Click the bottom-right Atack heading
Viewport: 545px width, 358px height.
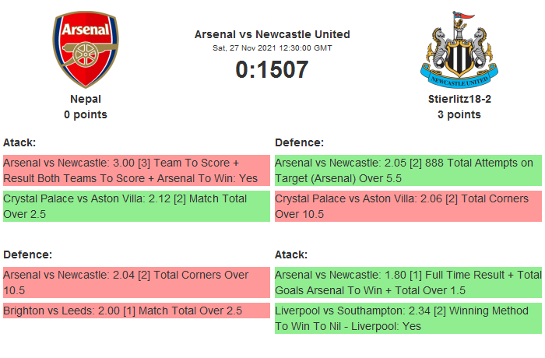pyautogui.click(x=291, y=254)
